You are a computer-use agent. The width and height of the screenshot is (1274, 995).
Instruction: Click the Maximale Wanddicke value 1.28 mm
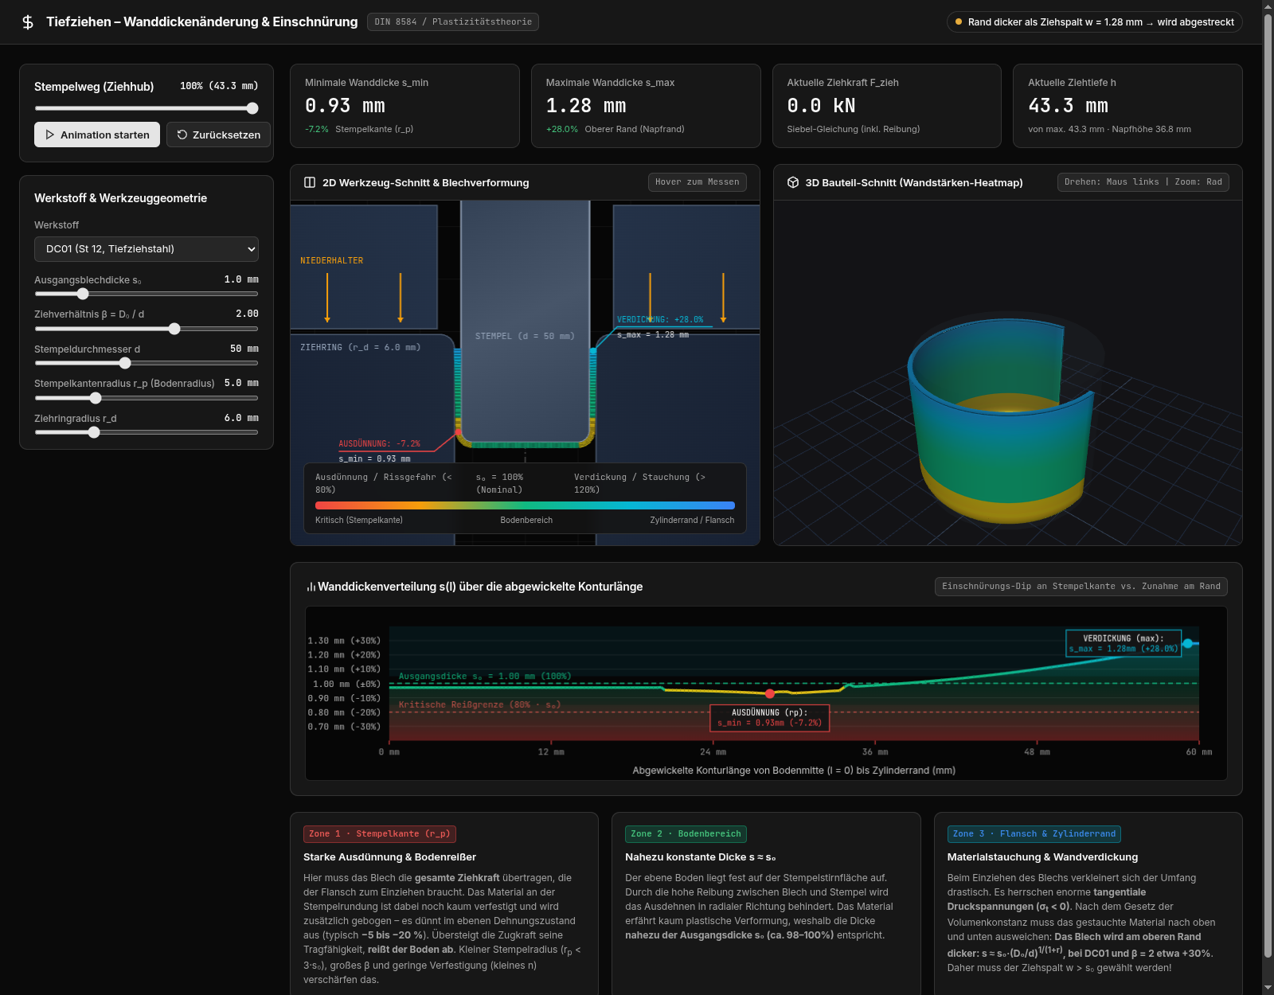586,106
